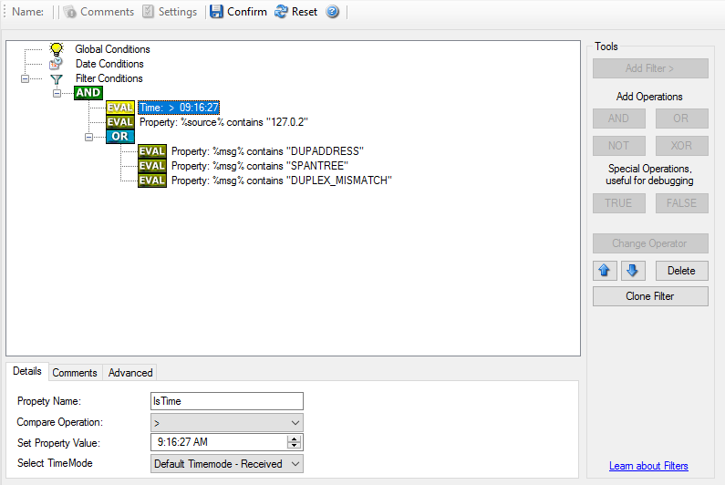Viewport: 725px width, 485px height.
Task: Select the DUPLEX_MISMATCH filter entry
Action: point(281,181)
